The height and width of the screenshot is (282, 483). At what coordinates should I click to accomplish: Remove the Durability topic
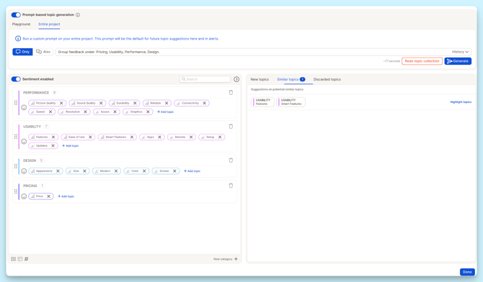point(135,103)
